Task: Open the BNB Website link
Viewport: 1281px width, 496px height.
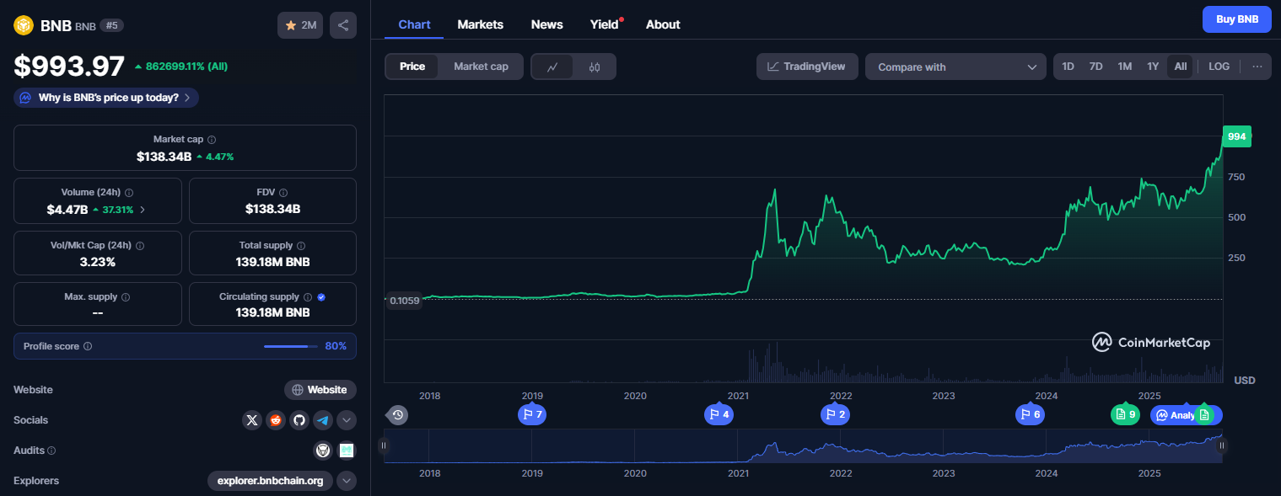Action: [x=320, y=390]
